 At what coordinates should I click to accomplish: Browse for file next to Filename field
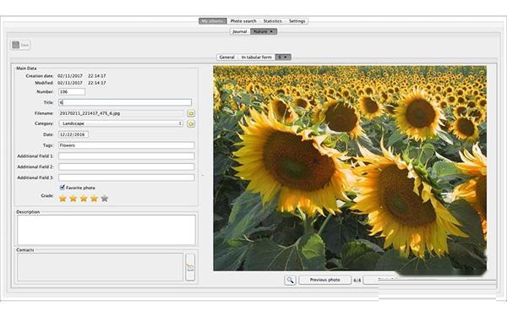[191, 113]
